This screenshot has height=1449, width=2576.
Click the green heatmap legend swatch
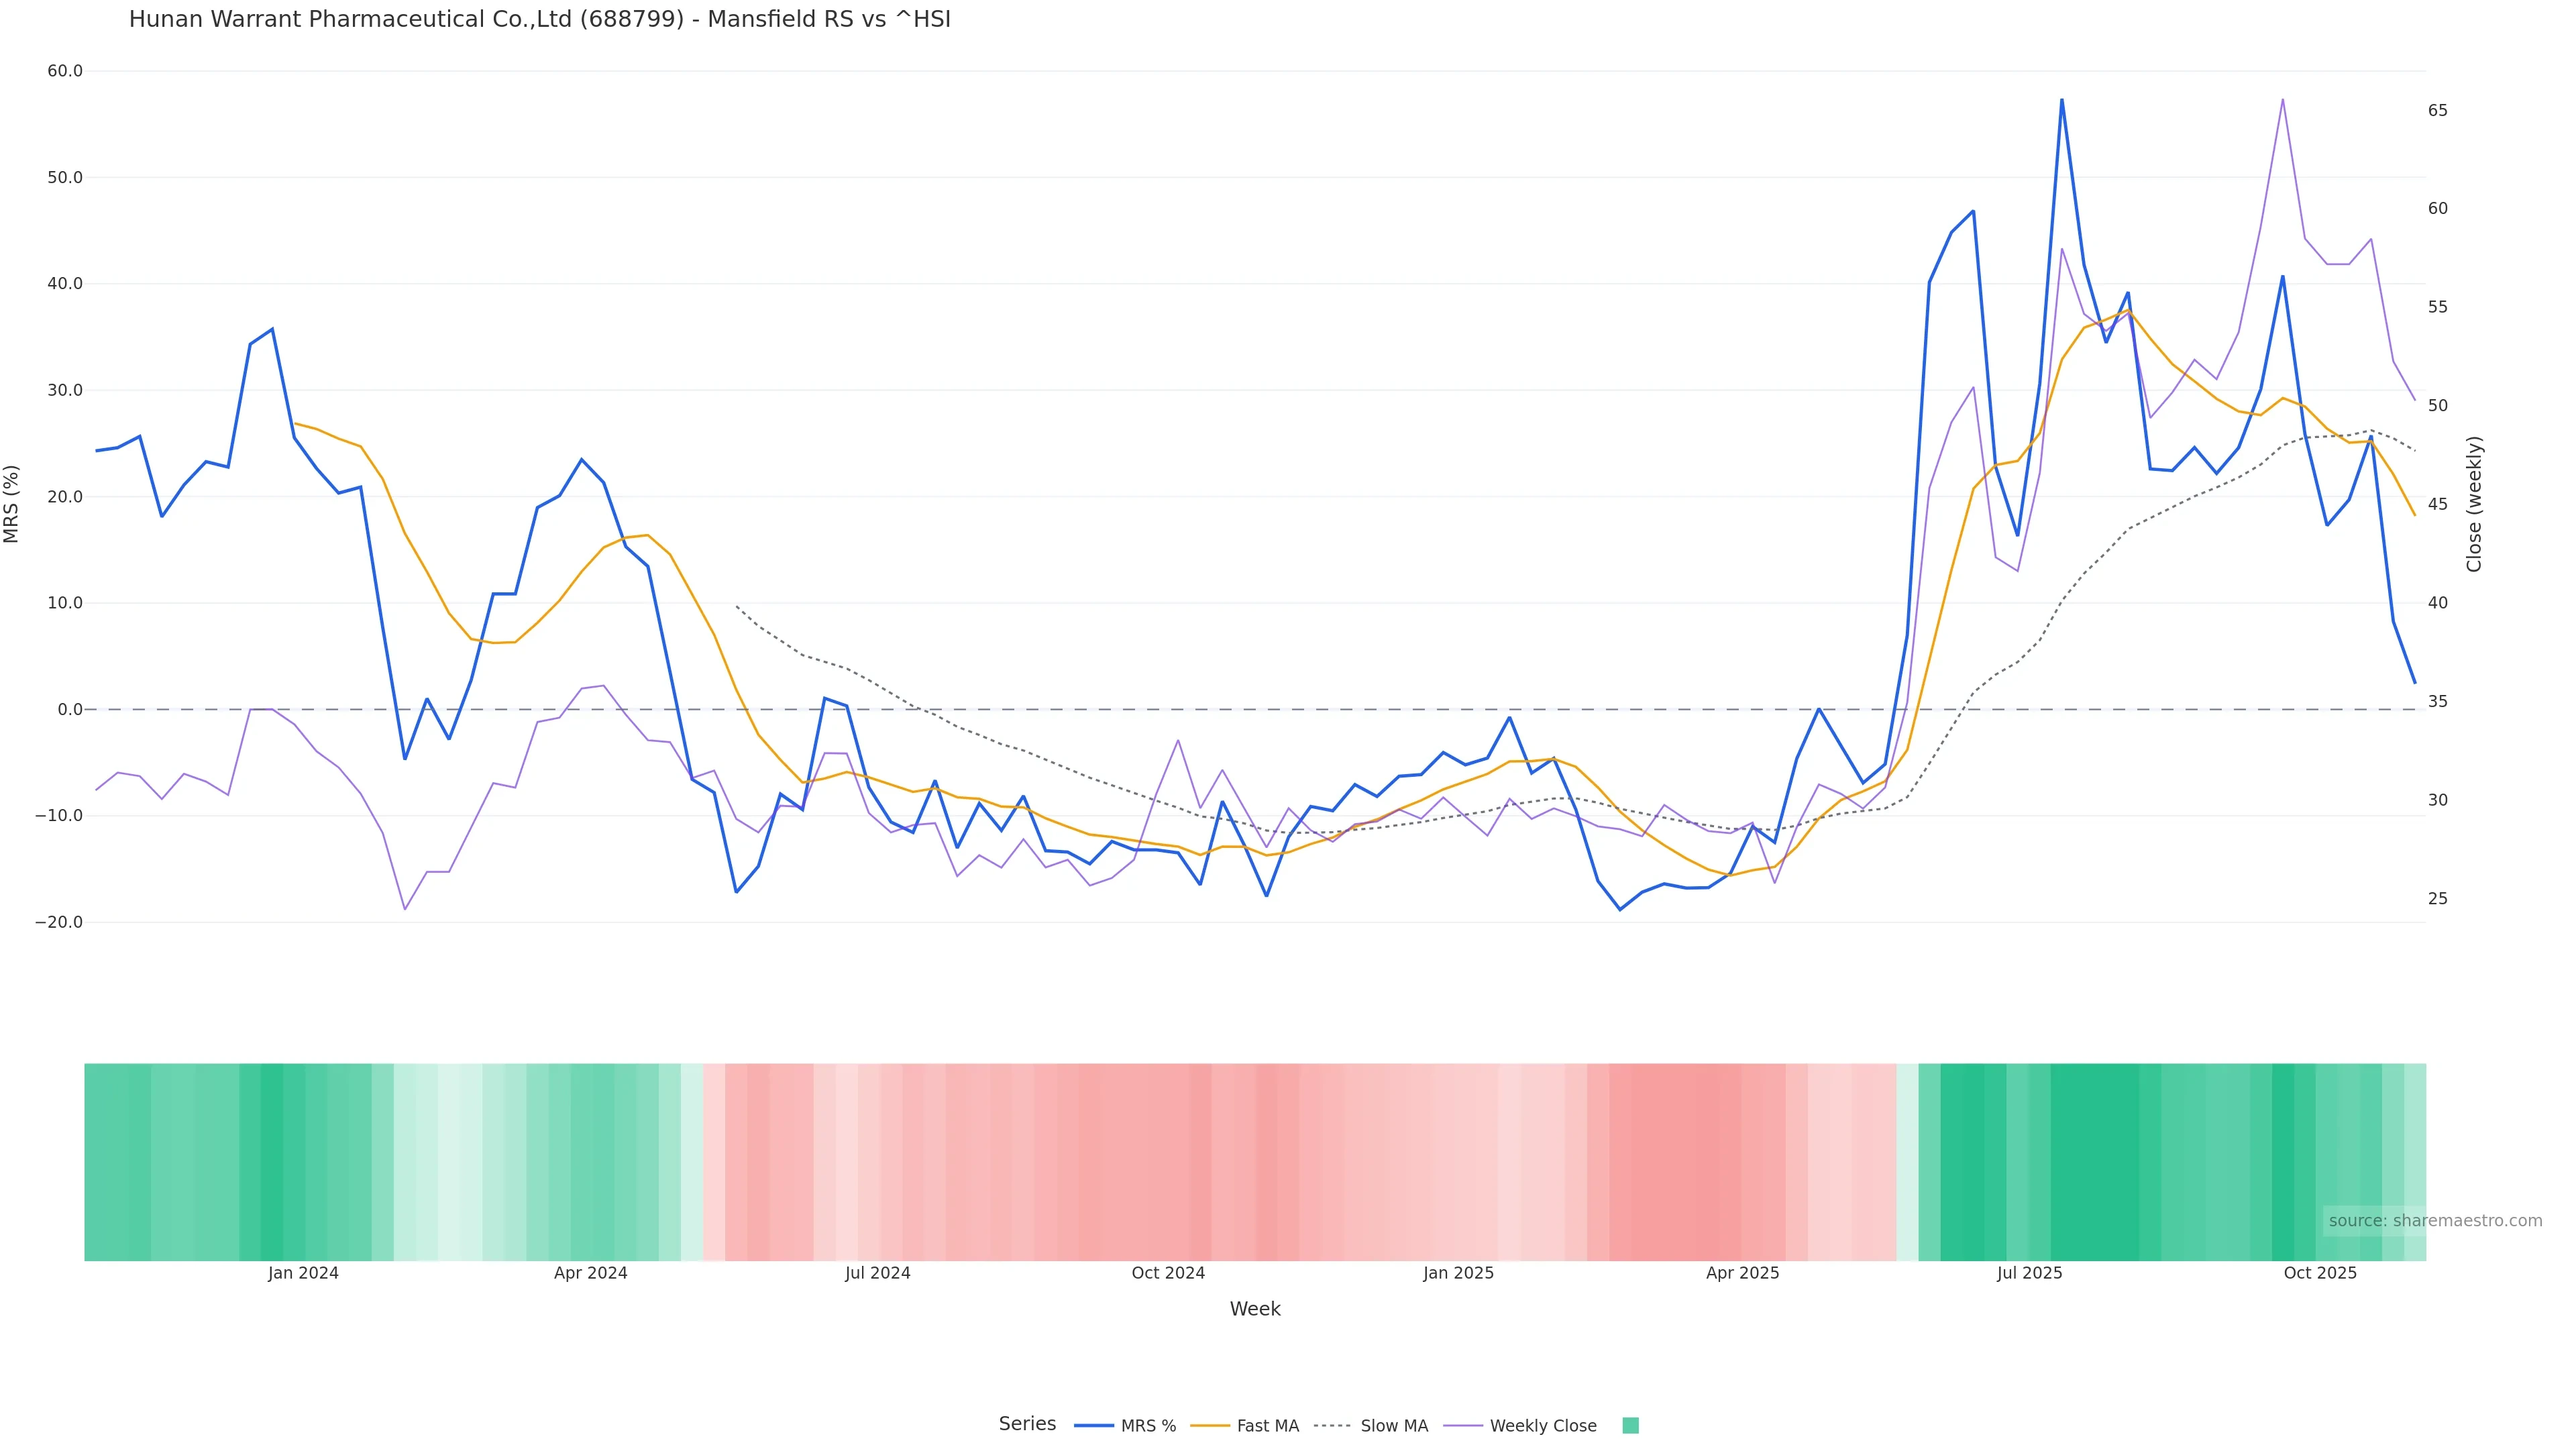pos(1630,1426)
